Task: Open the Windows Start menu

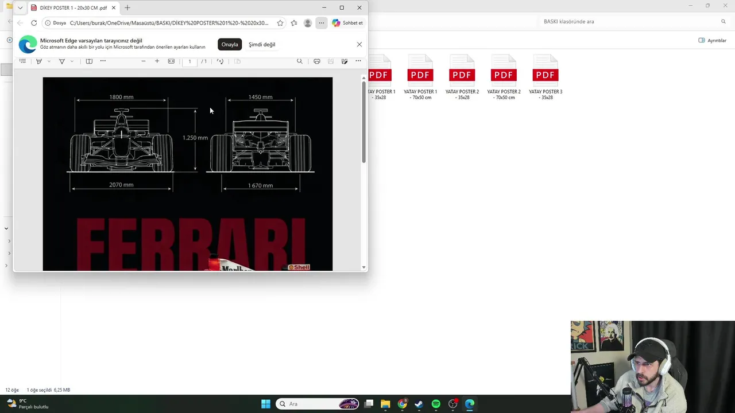Action: tap(266, 404)
